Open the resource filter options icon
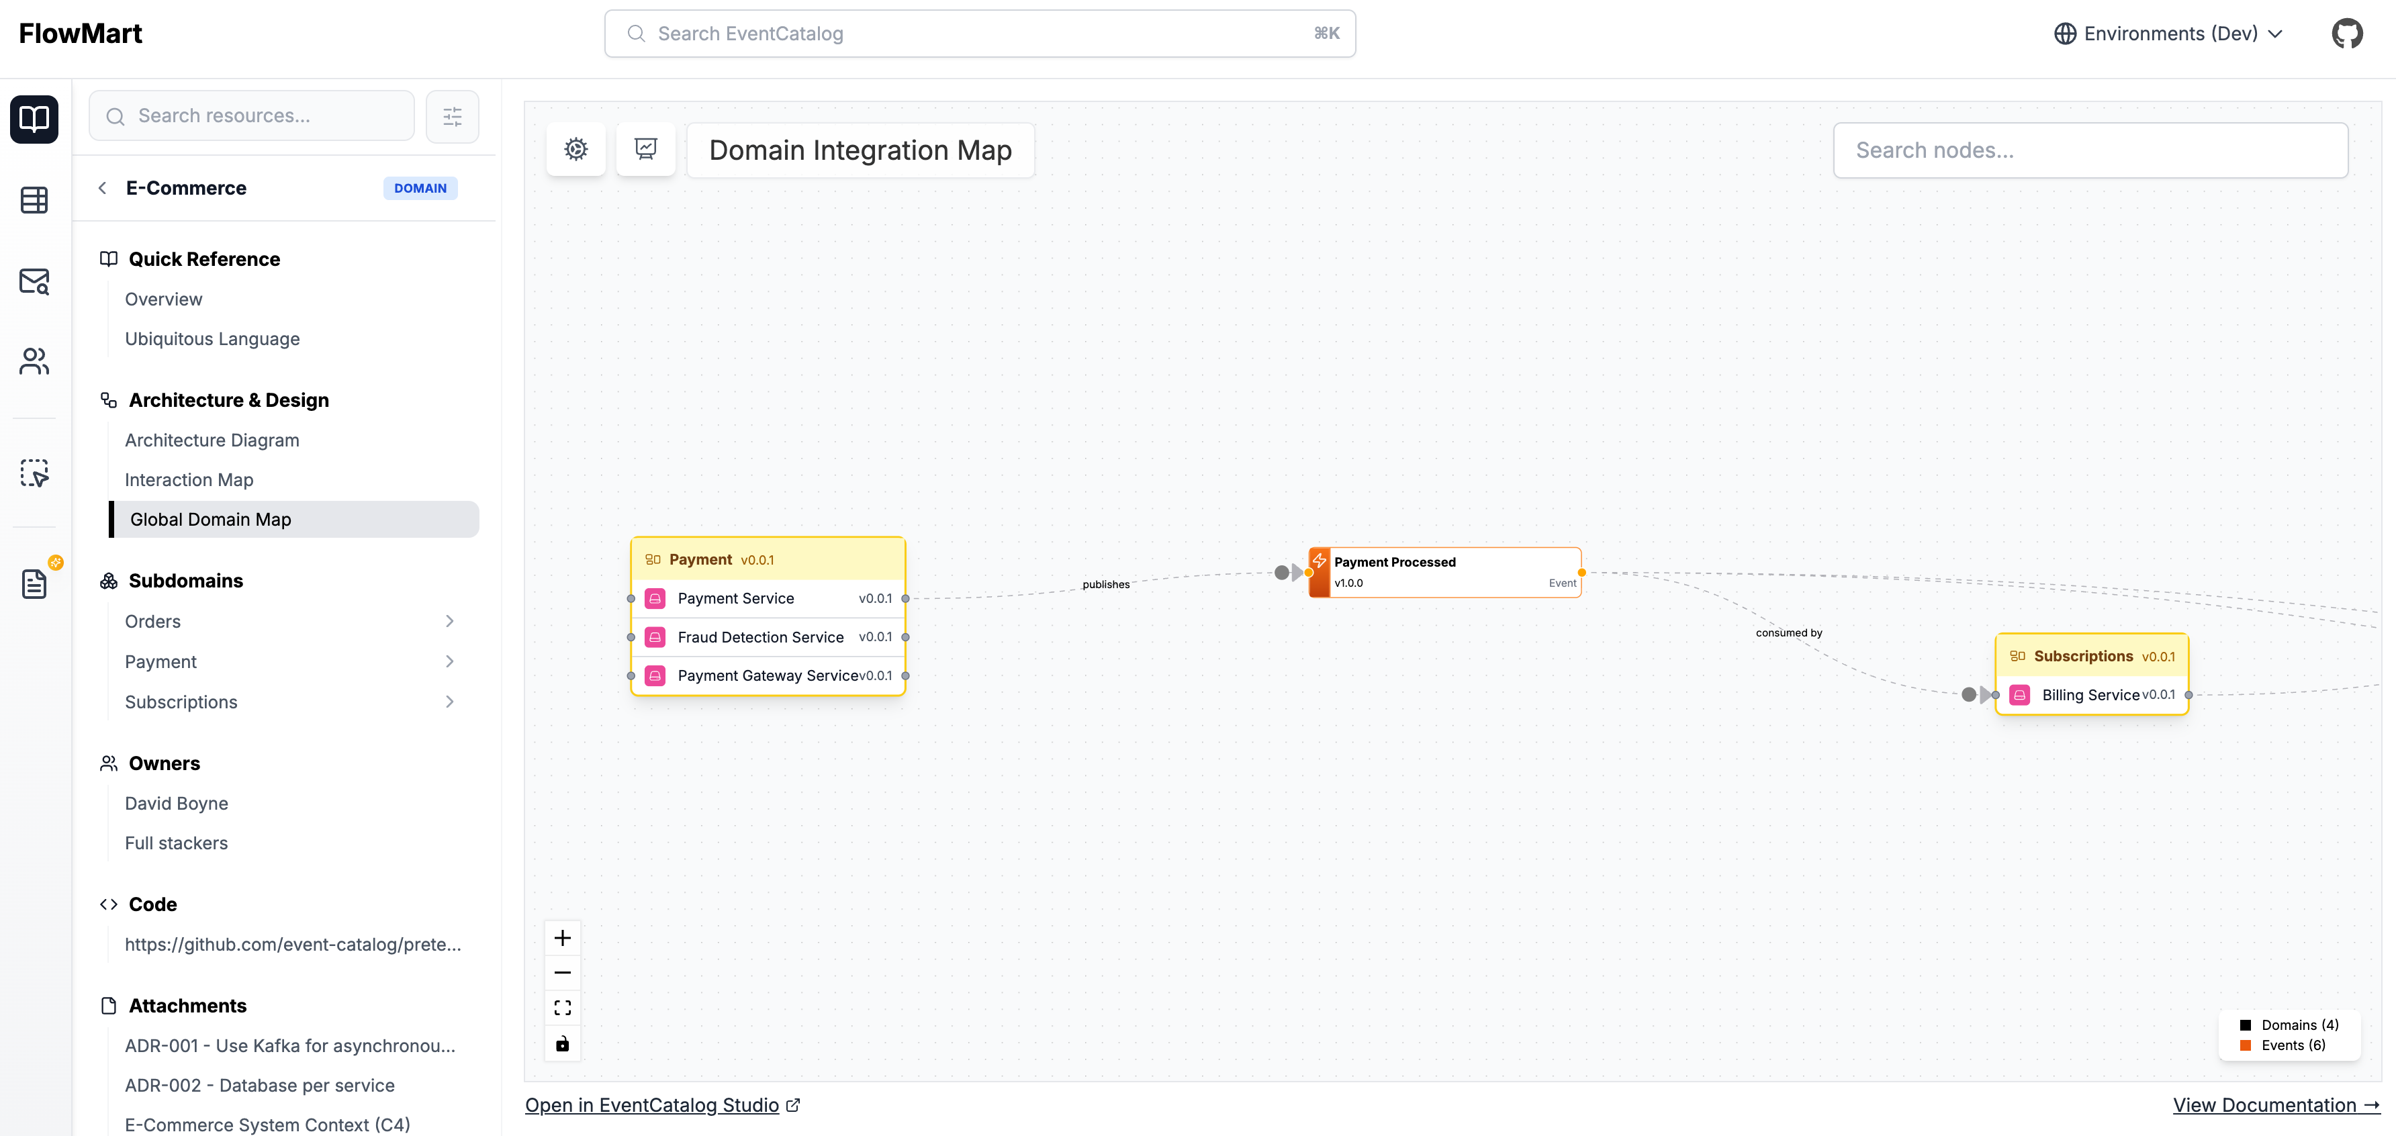Screen dimensions: 2396x1136 coord(452,116)
